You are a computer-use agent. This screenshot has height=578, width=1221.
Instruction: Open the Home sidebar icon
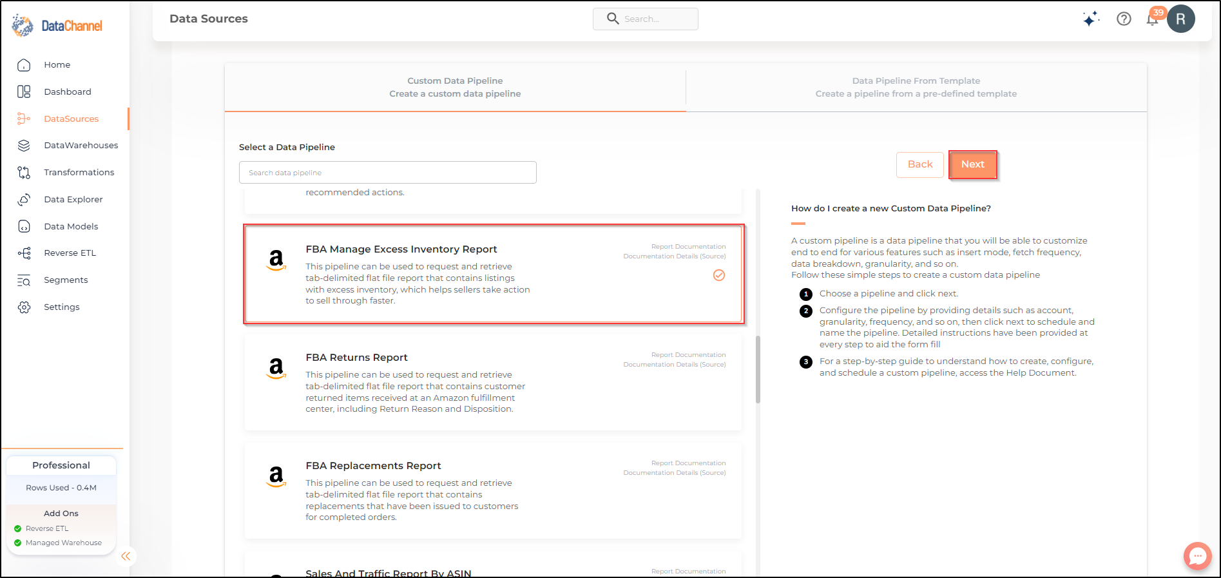coord(24,65)
